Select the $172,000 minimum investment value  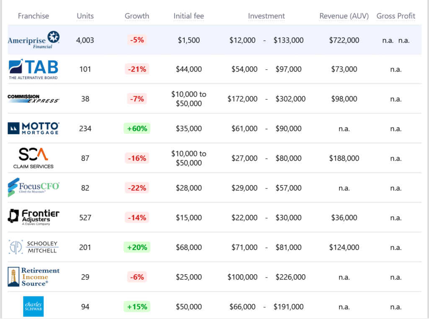243,99
